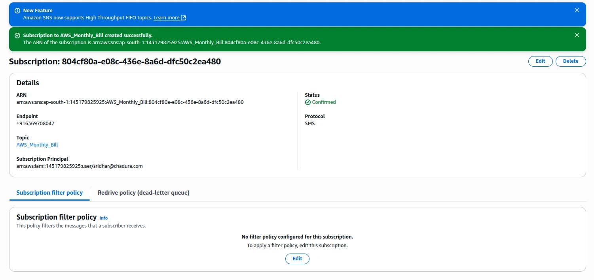
Task: Click Edit button in filter policy panel
Action: coord(297,259)
